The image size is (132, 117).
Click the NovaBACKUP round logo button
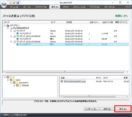point(4,5)
